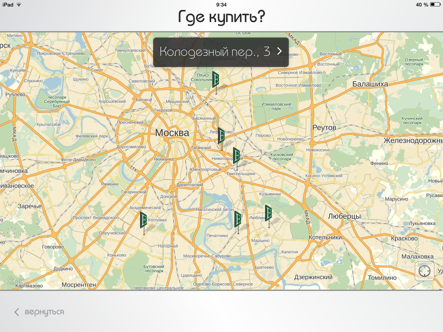Tap the Кучинский лесопарк label
The width and height of the screenshot is (443, 332).
tap(412, 121)
